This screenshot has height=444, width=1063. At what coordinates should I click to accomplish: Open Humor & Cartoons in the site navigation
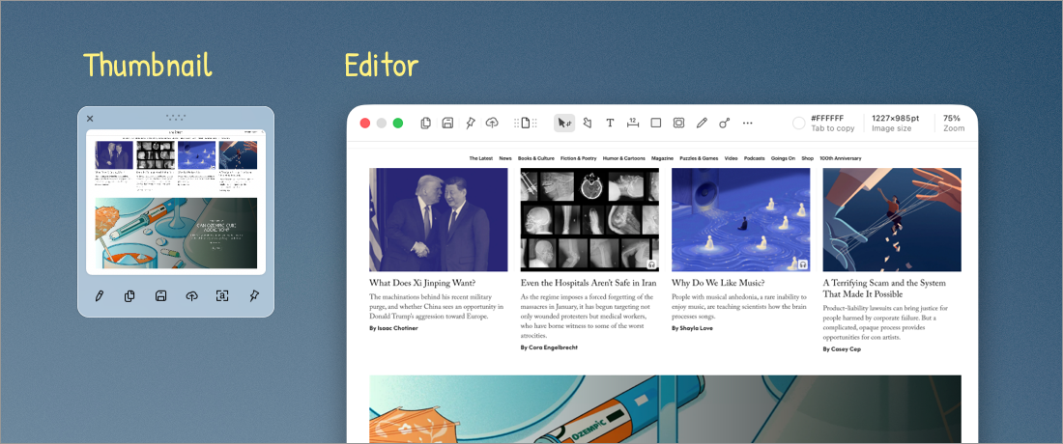[x=623, y=158]
